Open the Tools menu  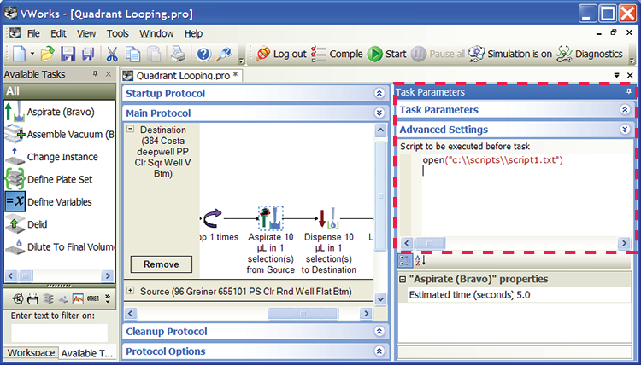117,33
